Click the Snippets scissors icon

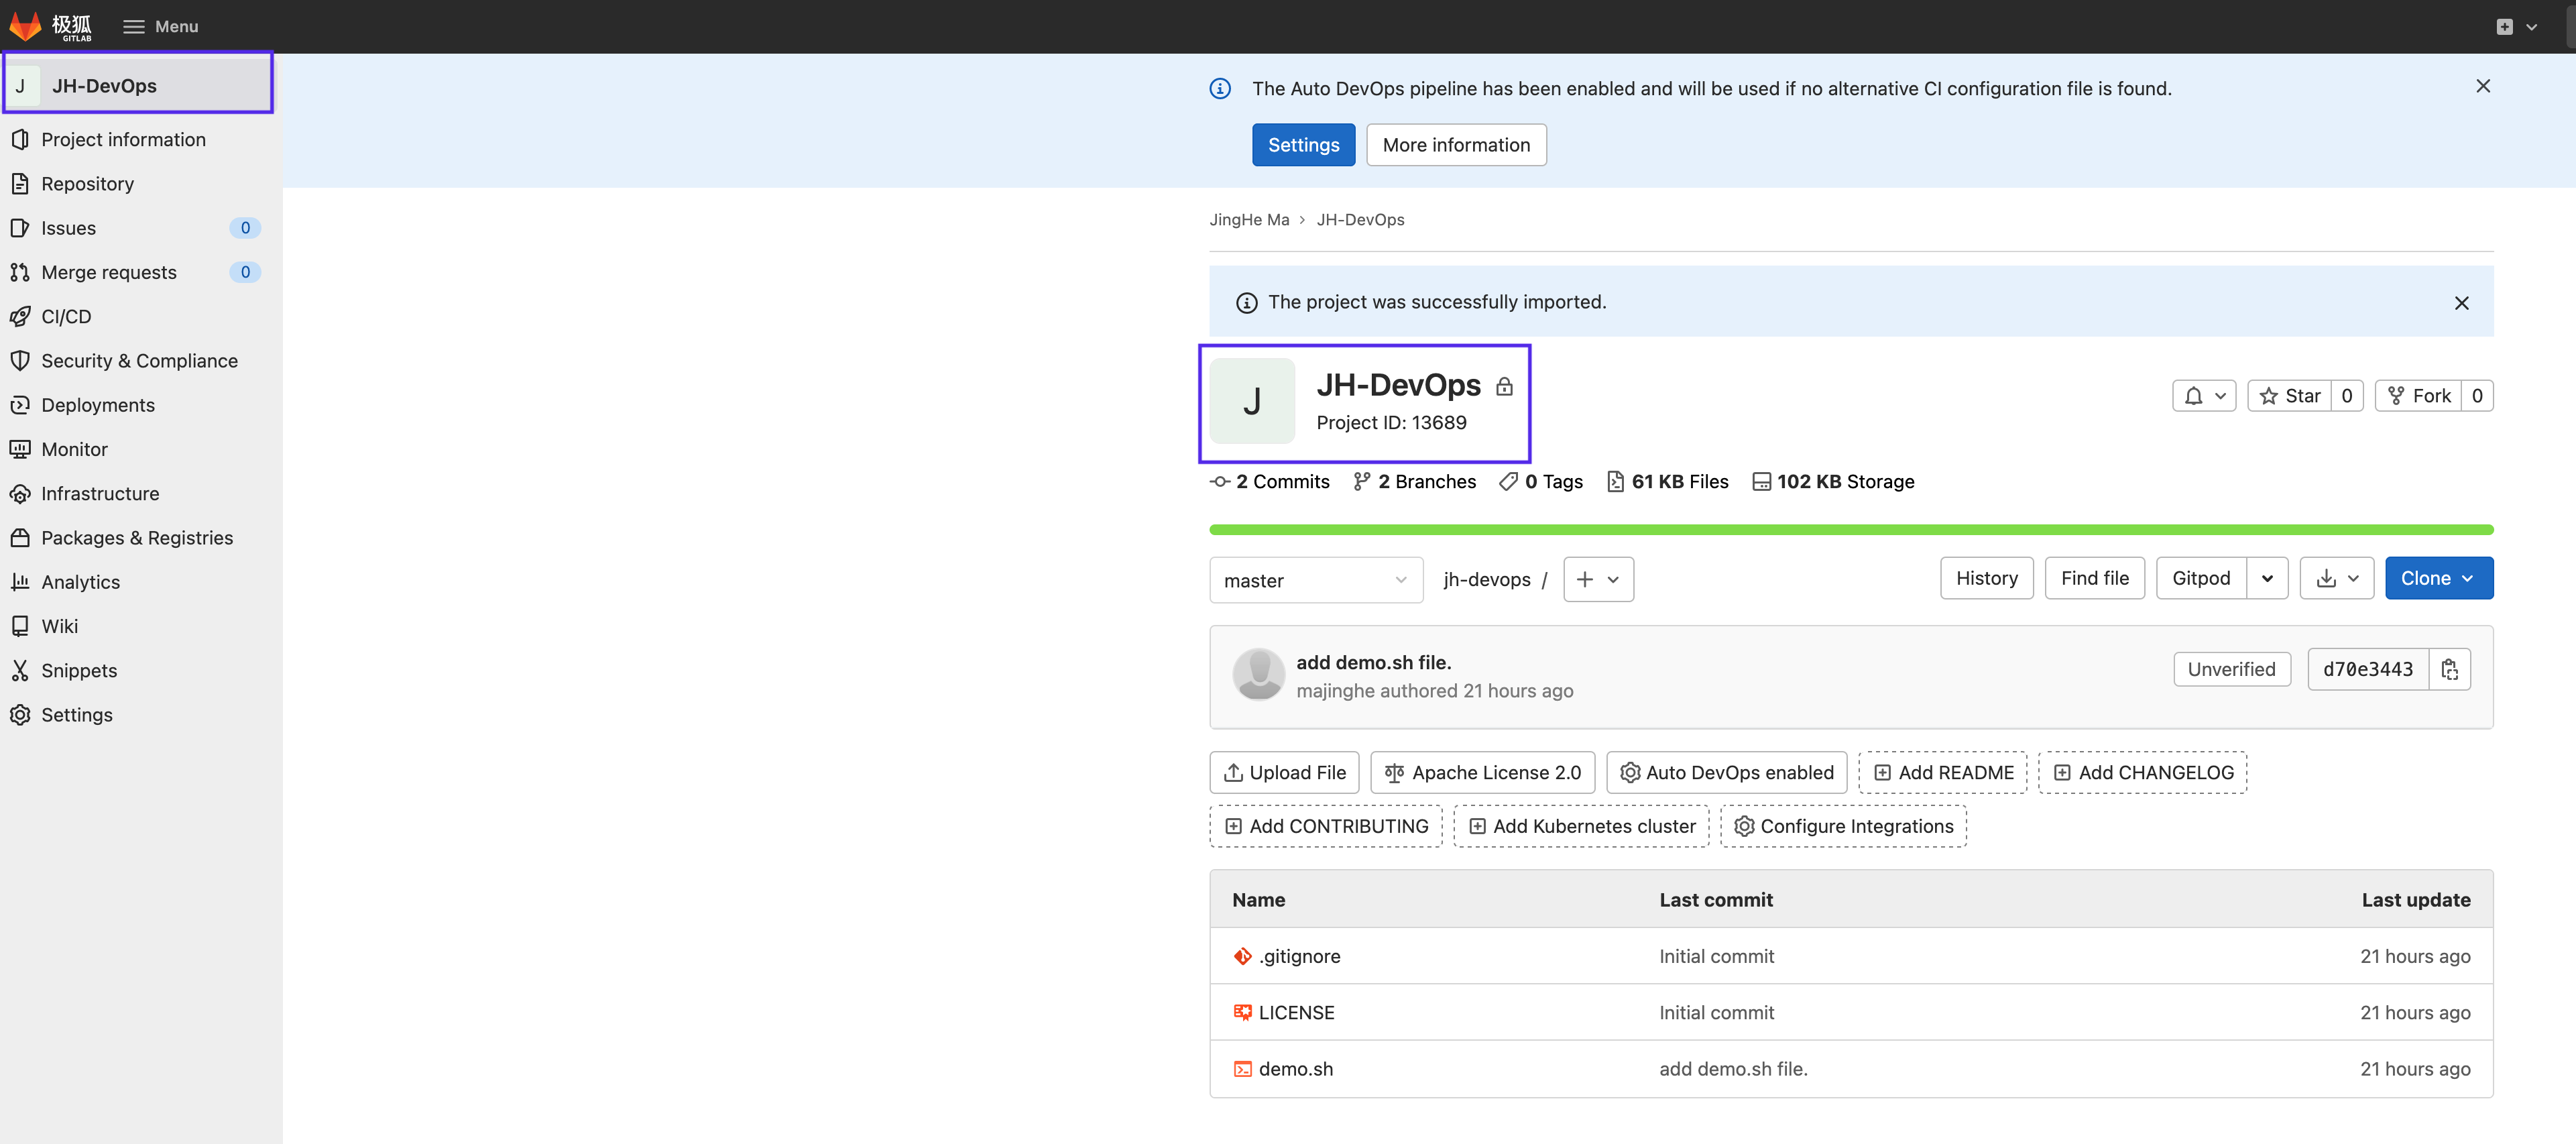20,671
